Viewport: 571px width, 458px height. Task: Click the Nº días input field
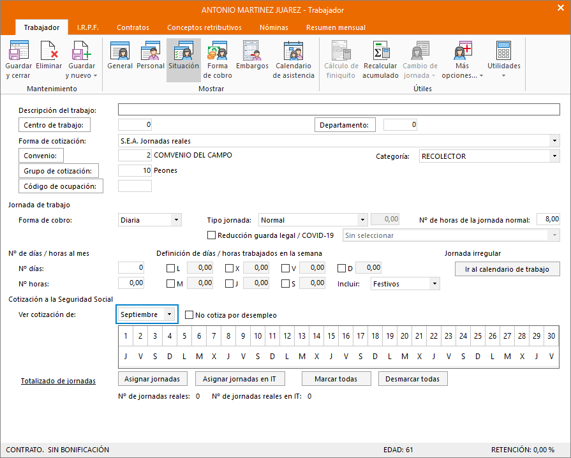(x=131, y=267)
